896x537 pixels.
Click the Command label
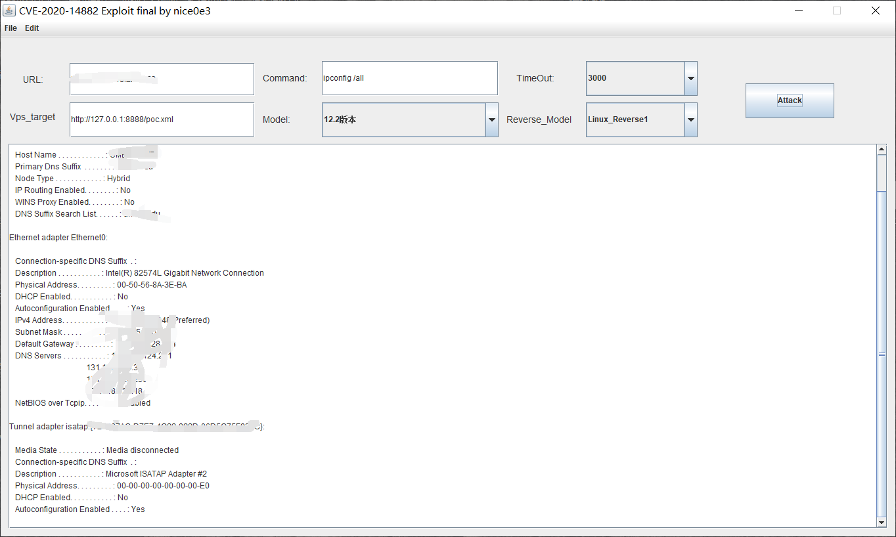(x=284, y=78)
